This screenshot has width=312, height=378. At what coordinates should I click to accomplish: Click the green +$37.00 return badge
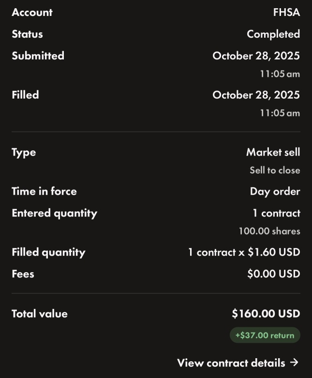[x=265, y=335]
